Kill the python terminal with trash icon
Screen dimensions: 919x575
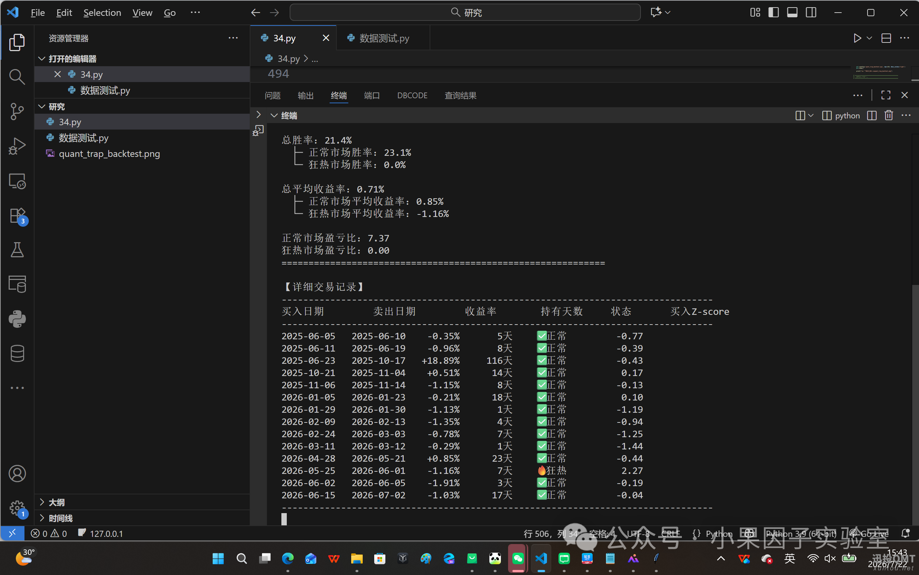coord(888,115)
